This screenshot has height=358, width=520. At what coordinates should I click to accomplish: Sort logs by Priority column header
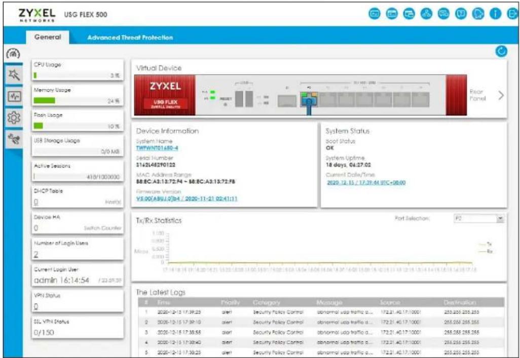[x=231, y=302]
